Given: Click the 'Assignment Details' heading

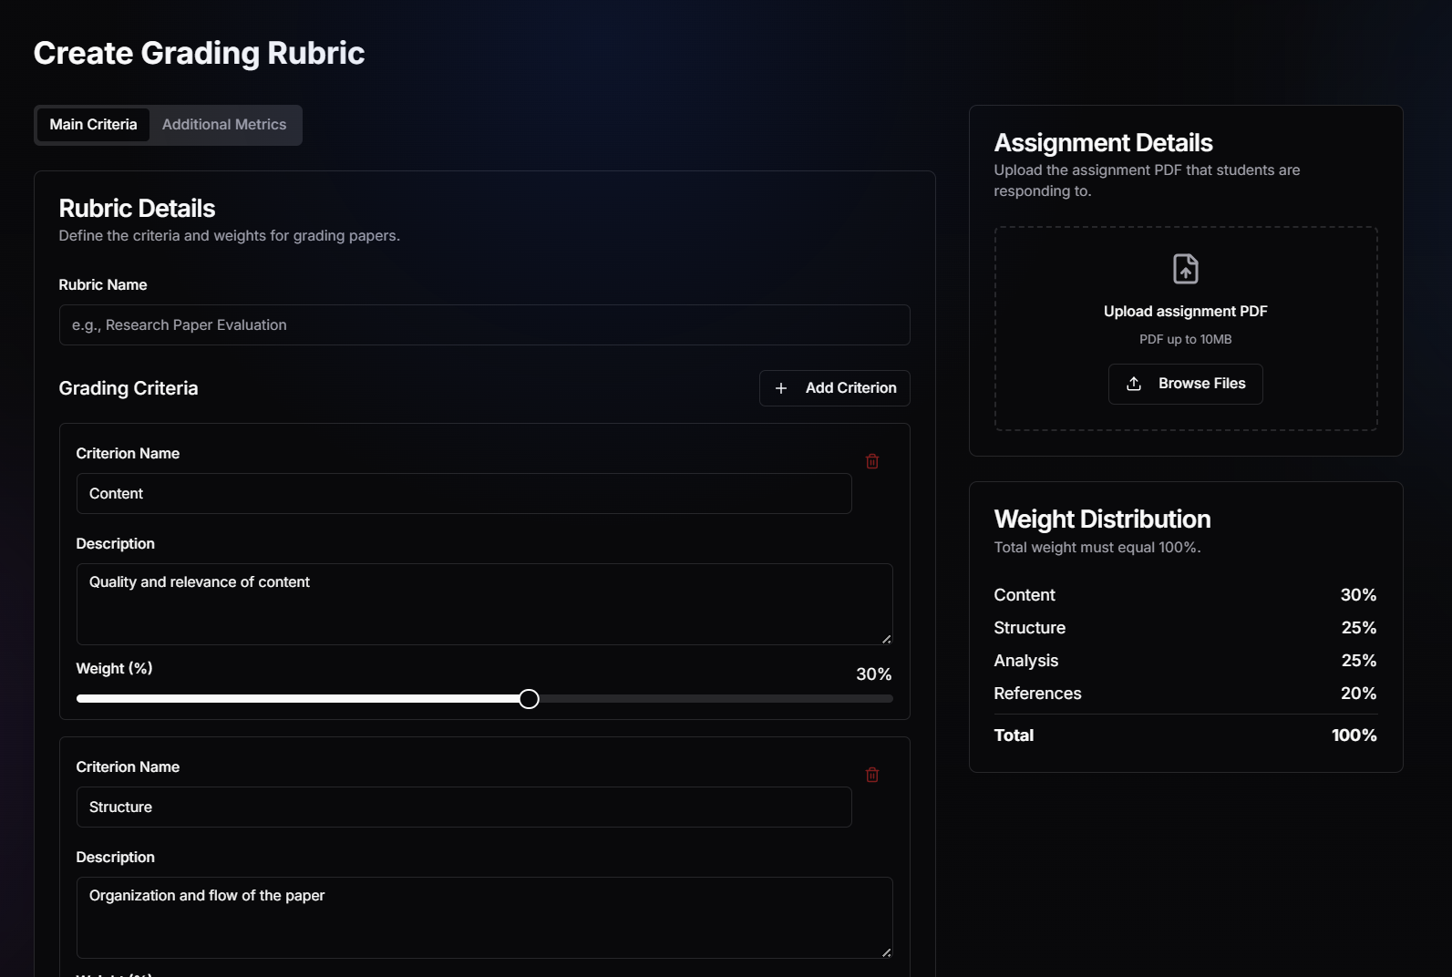Looking at the screenshot, I should click(1103, 143).
